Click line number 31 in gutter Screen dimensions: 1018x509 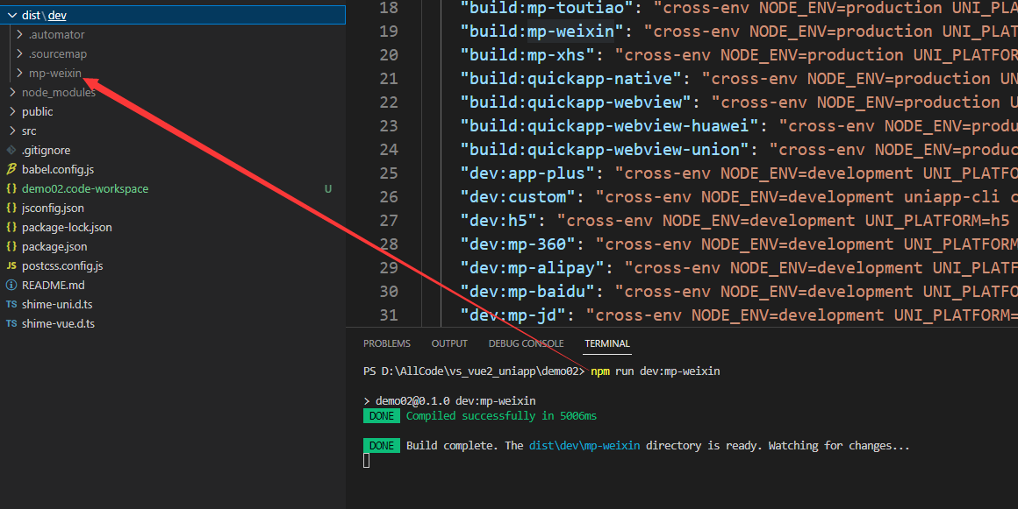click(x=389, y=315)
